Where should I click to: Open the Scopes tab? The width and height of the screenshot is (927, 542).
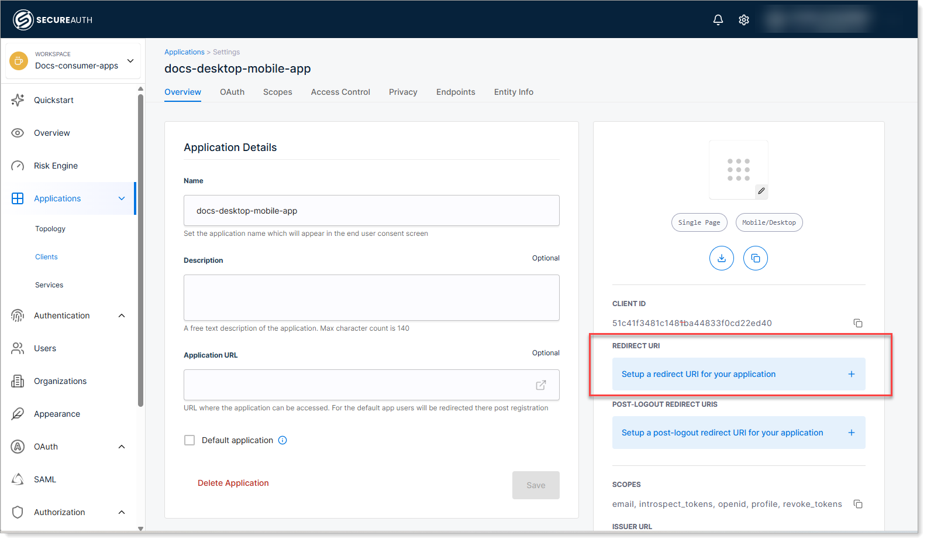(278, 92)
